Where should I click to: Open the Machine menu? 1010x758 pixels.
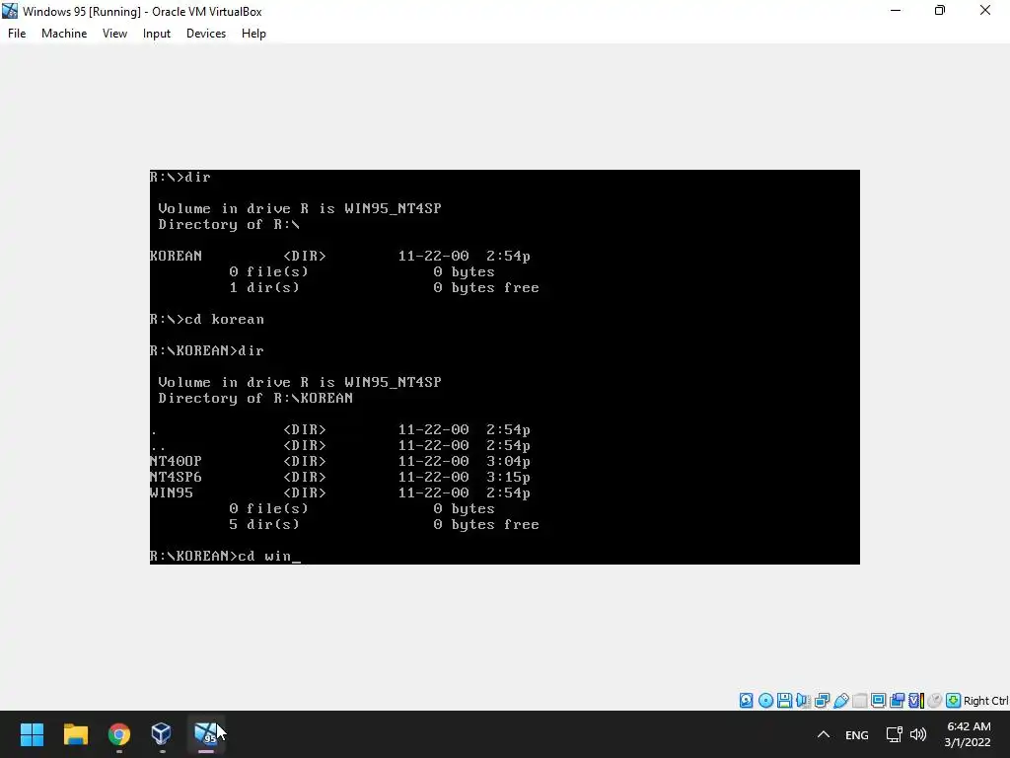coord(64,34)
